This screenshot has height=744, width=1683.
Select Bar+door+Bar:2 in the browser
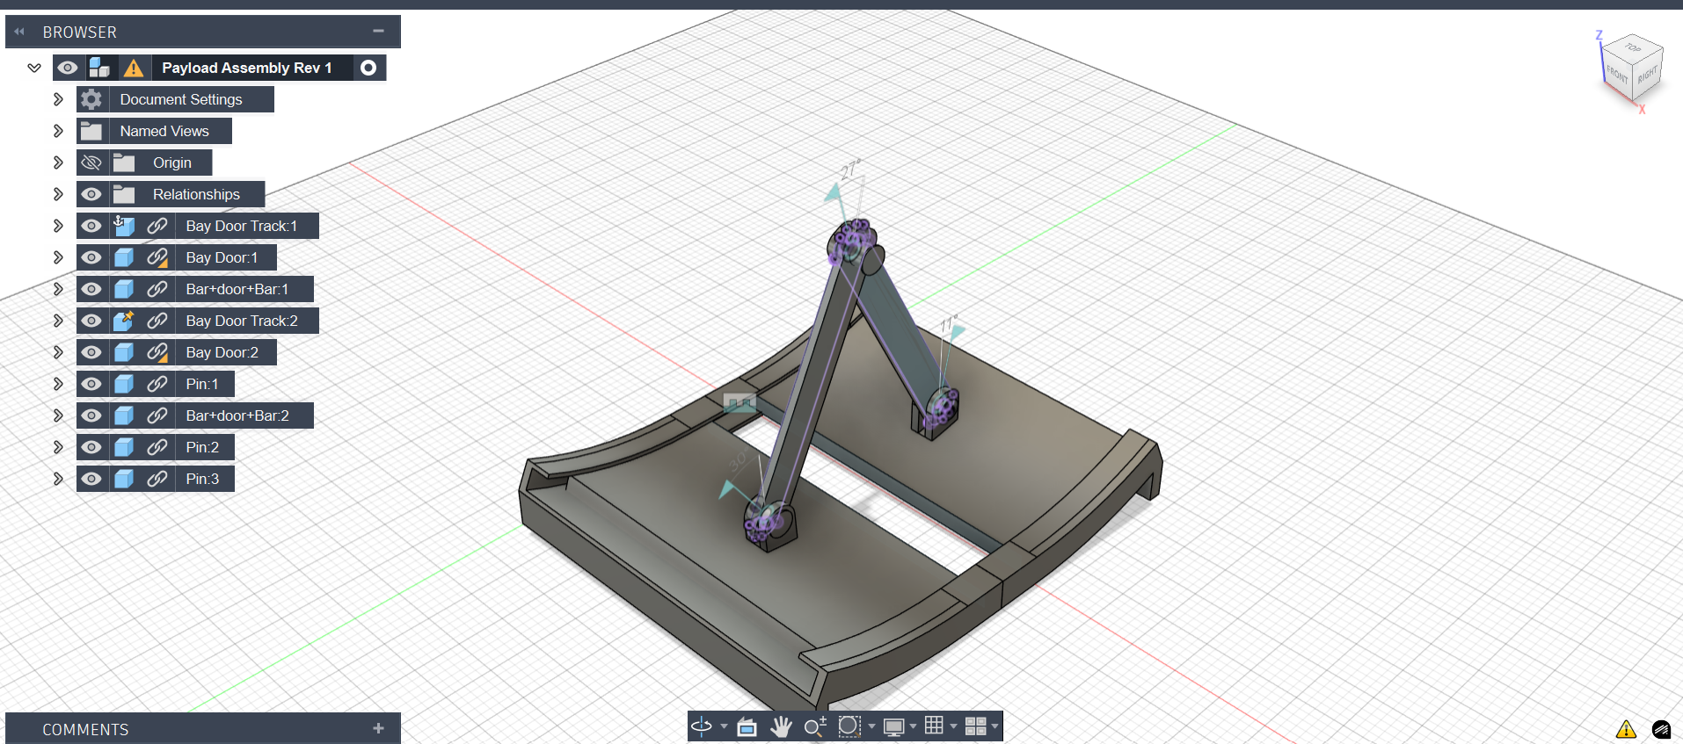coord(237,415)
